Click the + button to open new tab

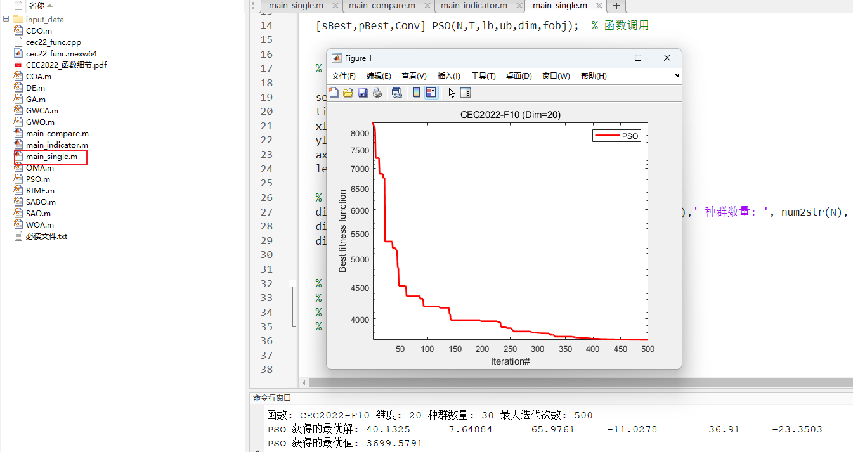tap(616, 6)
